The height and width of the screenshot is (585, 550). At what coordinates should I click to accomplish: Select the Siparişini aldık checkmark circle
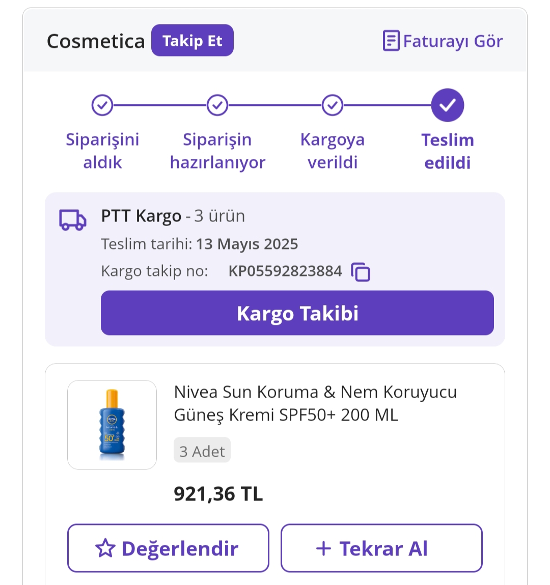pos(102,105)
